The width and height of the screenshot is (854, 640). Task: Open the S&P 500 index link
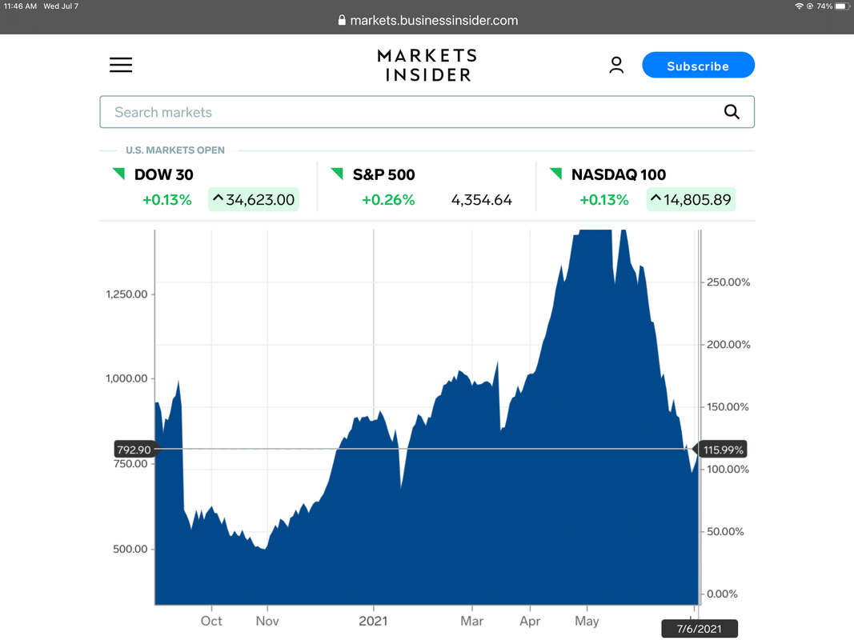(383, 174)
